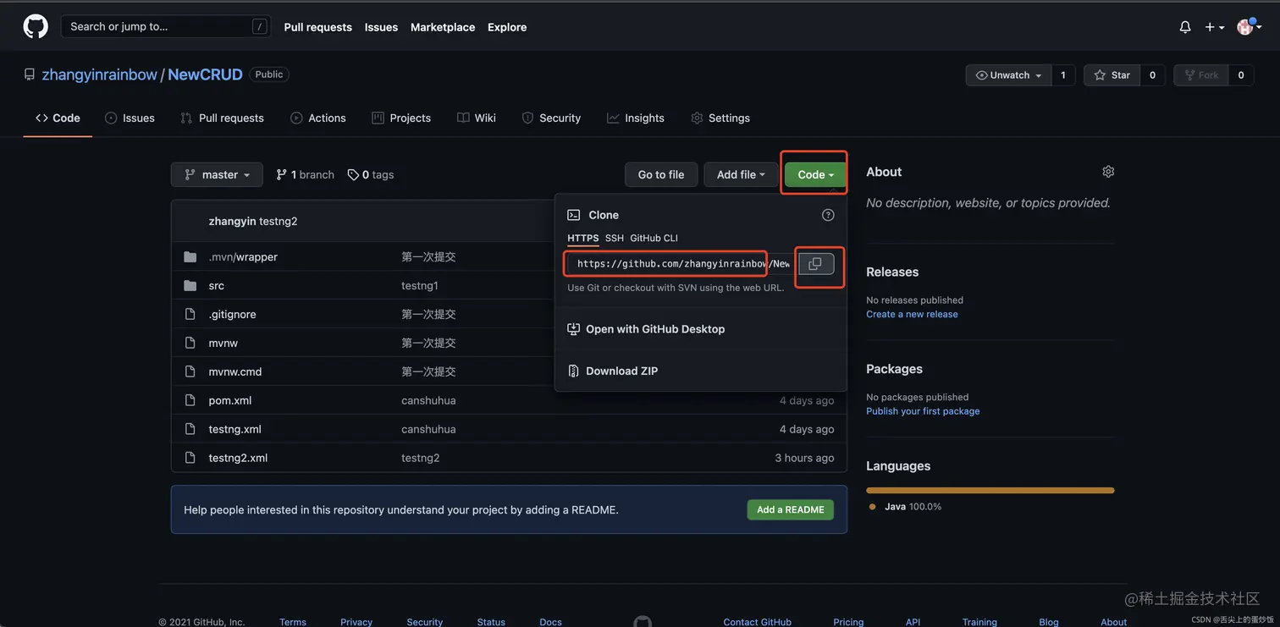This screenshot has width=1280, height=627.
Task: Open the testng1 commit message on src
Action: tap(420, 285)
